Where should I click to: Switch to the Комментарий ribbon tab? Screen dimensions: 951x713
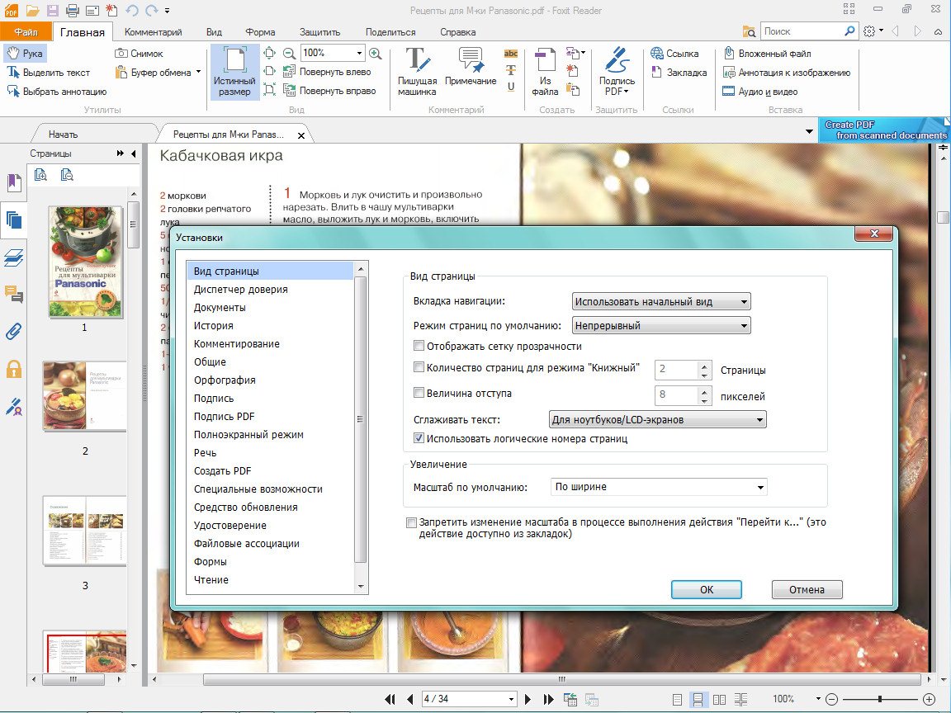coord(153,32)
